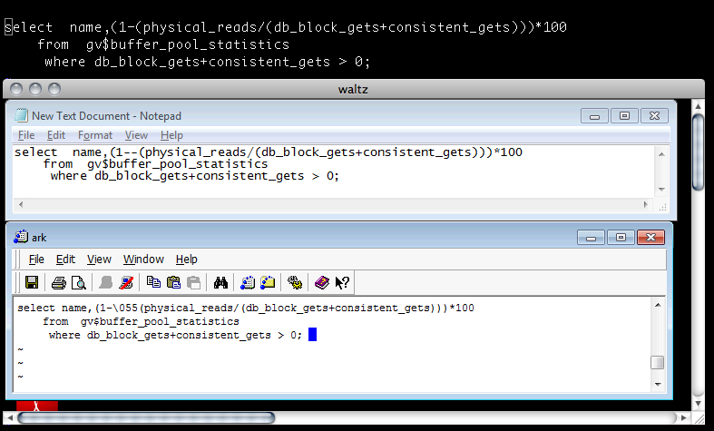Open the Help menu in Notepad

point(171,135)
